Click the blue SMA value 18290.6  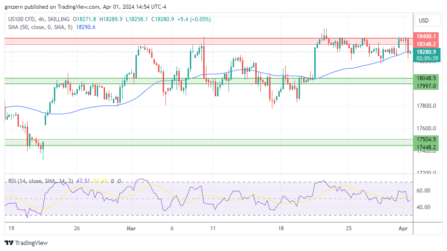coord(86,27)
